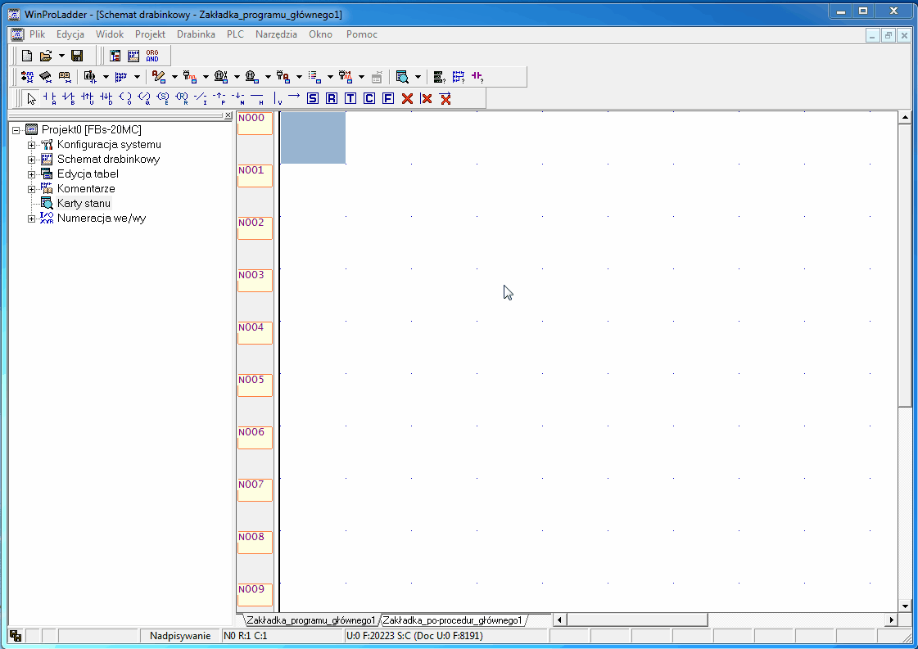This screenshot has width=918, height=649.
Task: Create a new project with blank page icon
Action: click(x=27, y=56)
